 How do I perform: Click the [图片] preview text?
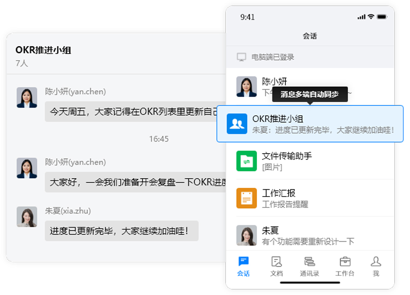coord(272,167)
